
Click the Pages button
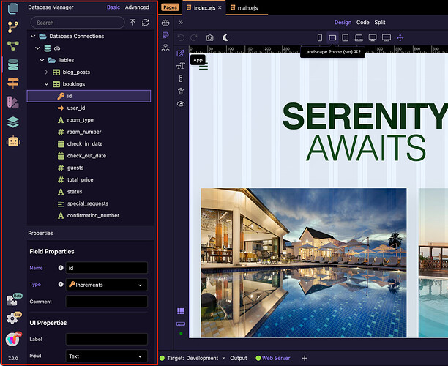click(170, 7)
